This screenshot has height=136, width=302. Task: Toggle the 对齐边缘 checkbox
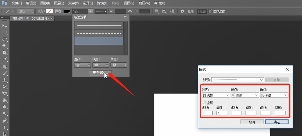tap(211, 11)
